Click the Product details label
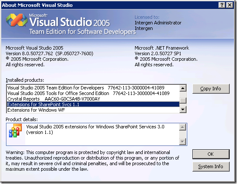 [x=21, y=119]
